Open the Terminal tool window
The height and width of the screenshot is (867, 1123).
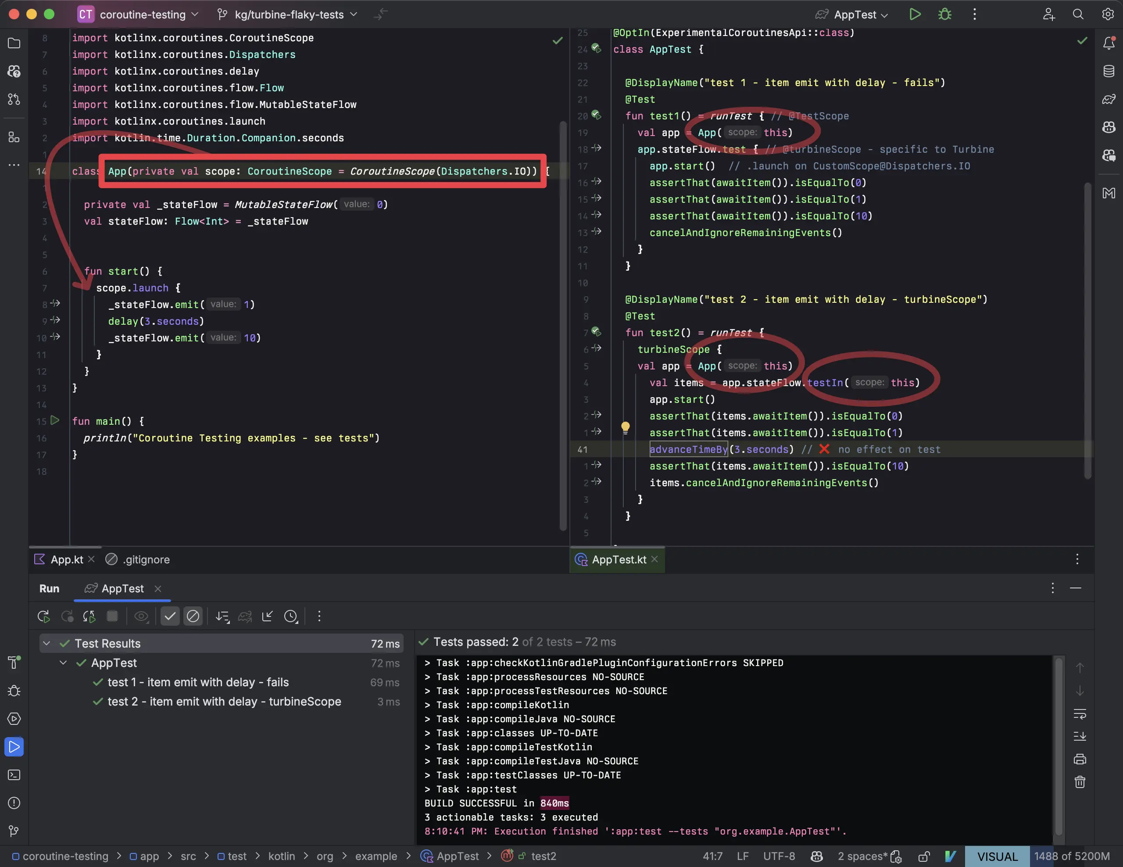[x=14, y=775]
